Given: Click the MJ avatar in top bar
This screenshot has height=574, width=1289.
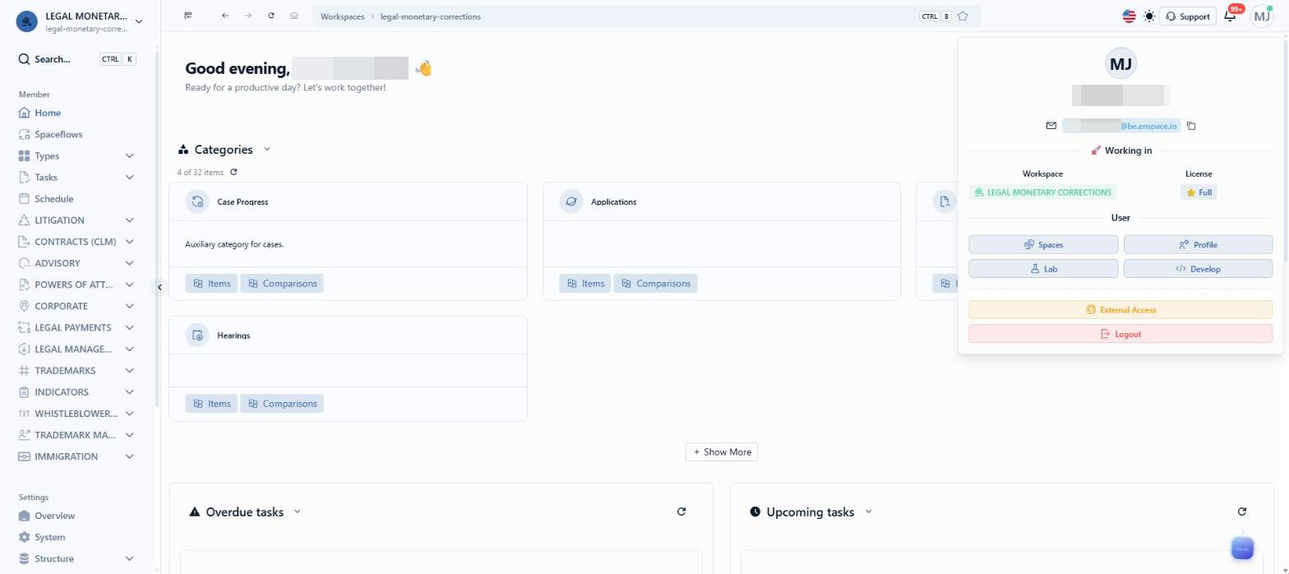Looking at the screenshot, I should point(1262,16).
